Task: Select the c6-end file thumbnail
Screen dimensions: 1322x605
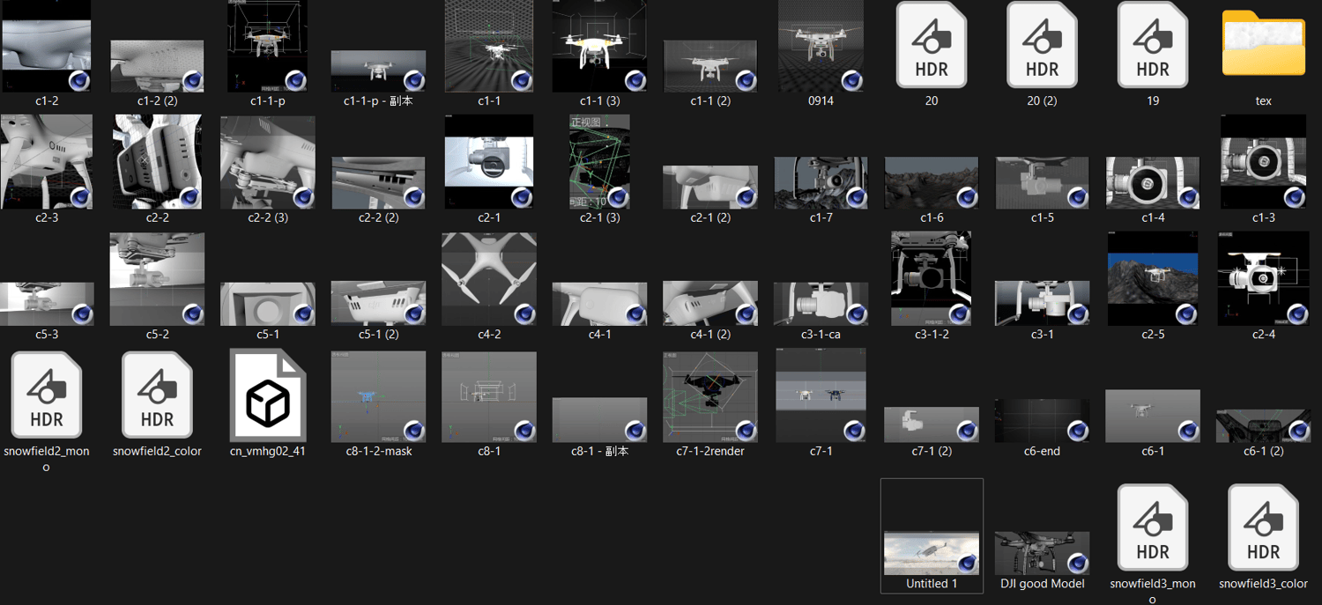Action: point(1042,420)
